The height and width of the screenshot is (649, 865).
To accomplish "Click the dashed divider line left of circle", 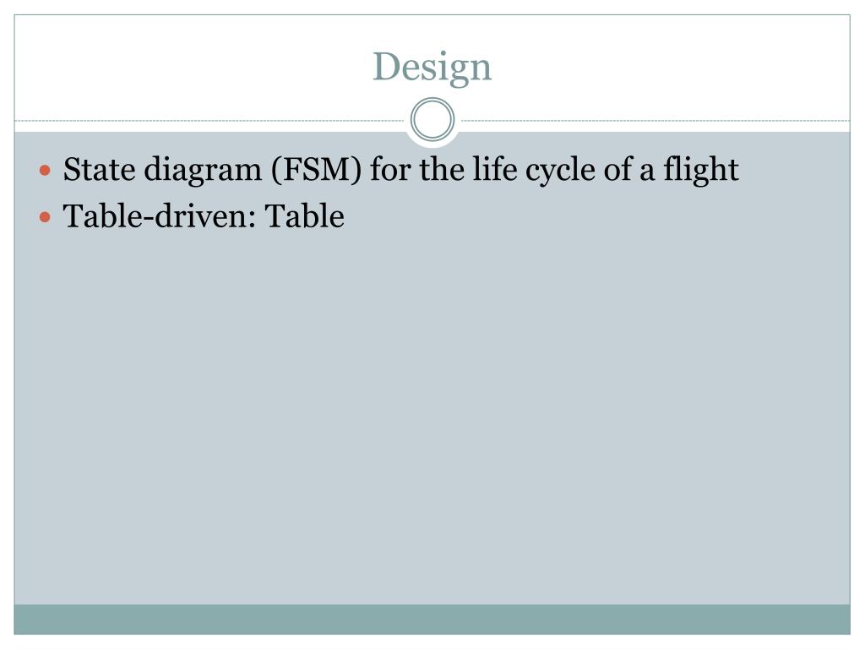I will (209, 120).
